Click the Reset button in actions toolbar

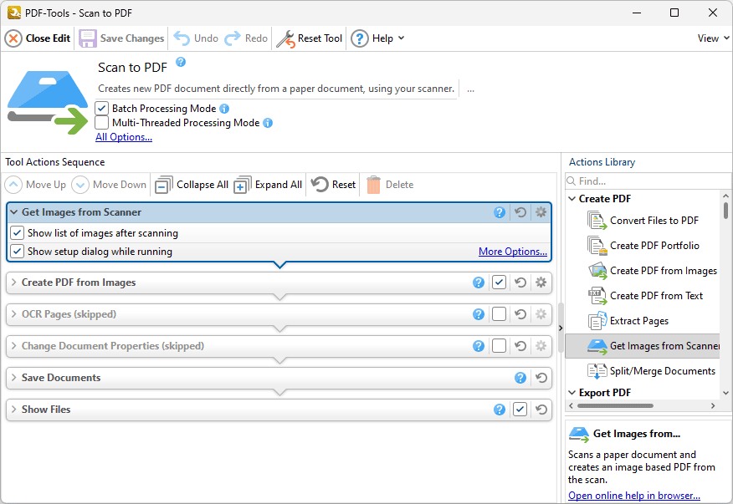[333, 185]
